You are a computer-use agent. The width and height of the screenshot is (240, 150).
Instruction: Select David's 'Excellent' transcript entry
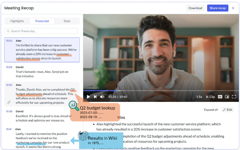pyautogui.click(x=42, y=116)
